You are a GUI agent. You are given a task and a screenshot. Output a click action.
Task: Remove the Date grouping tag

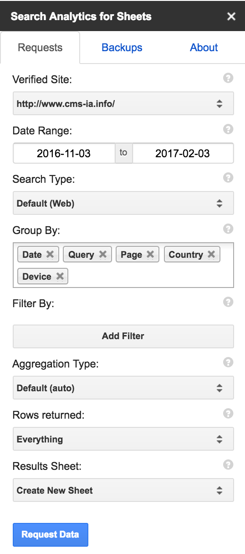tap(50, 255)
